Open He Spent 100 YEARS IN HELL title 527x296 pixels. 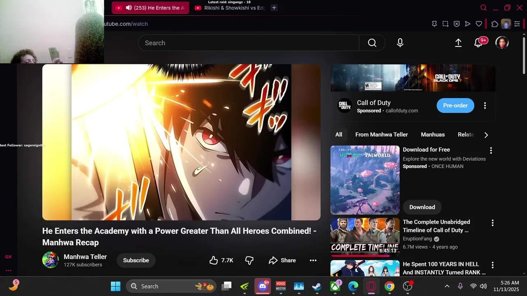pos(444,268)
